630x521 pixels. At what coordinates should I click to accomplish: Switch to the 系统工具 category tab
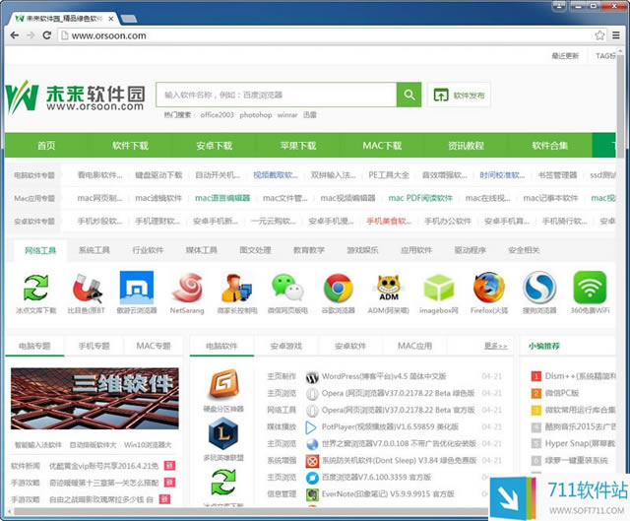94,250
